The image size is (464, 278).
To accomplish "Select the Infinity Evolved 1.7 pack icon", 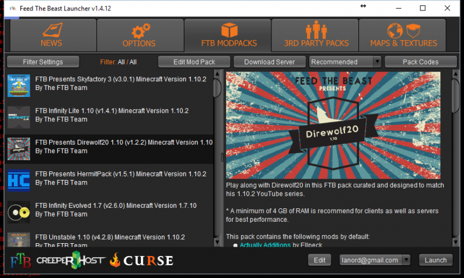I will tap(19, 212).
